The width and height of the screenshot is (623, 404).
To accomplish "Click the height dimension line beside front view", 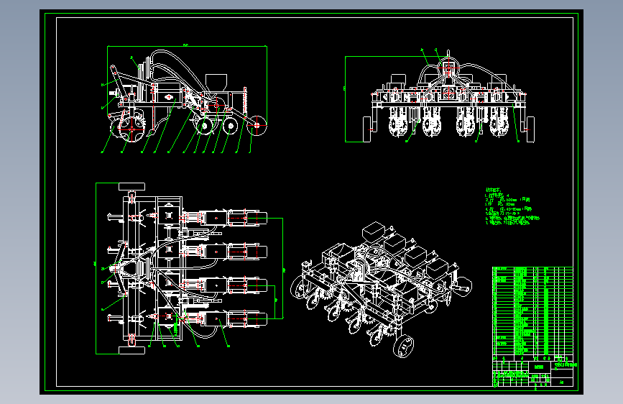I will 345,99.
